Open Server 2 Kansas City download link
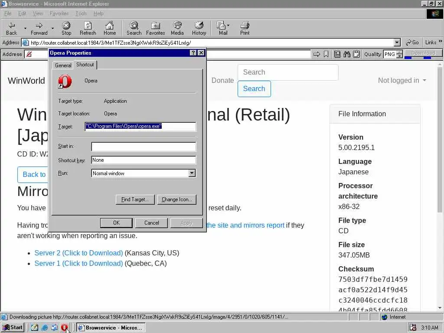Screen dimensions: 444x333 [79, 253]
